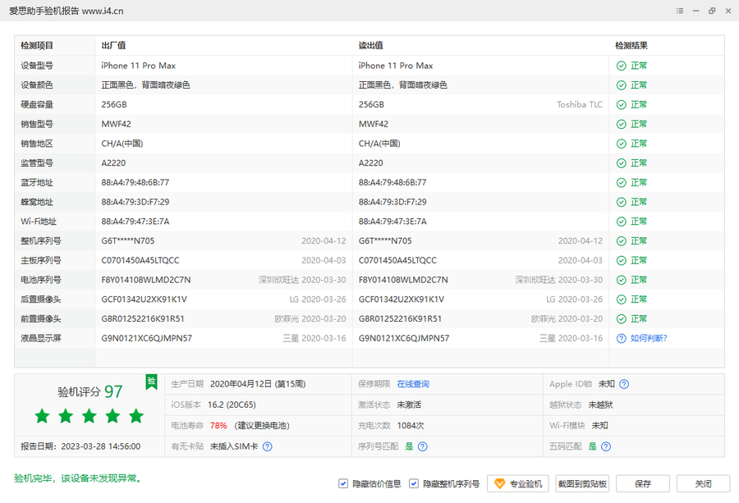
Task: Click the green check icon for 设备型号
Action: (622, 66)
